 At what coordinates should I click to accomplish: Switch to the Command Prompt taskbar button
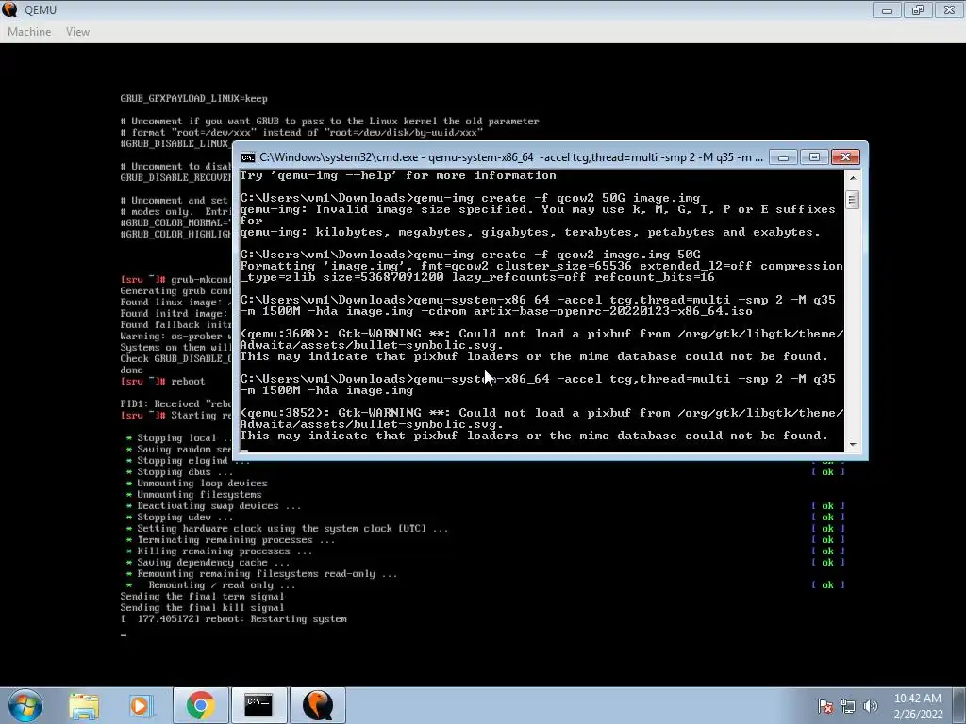tap(258, 705)
